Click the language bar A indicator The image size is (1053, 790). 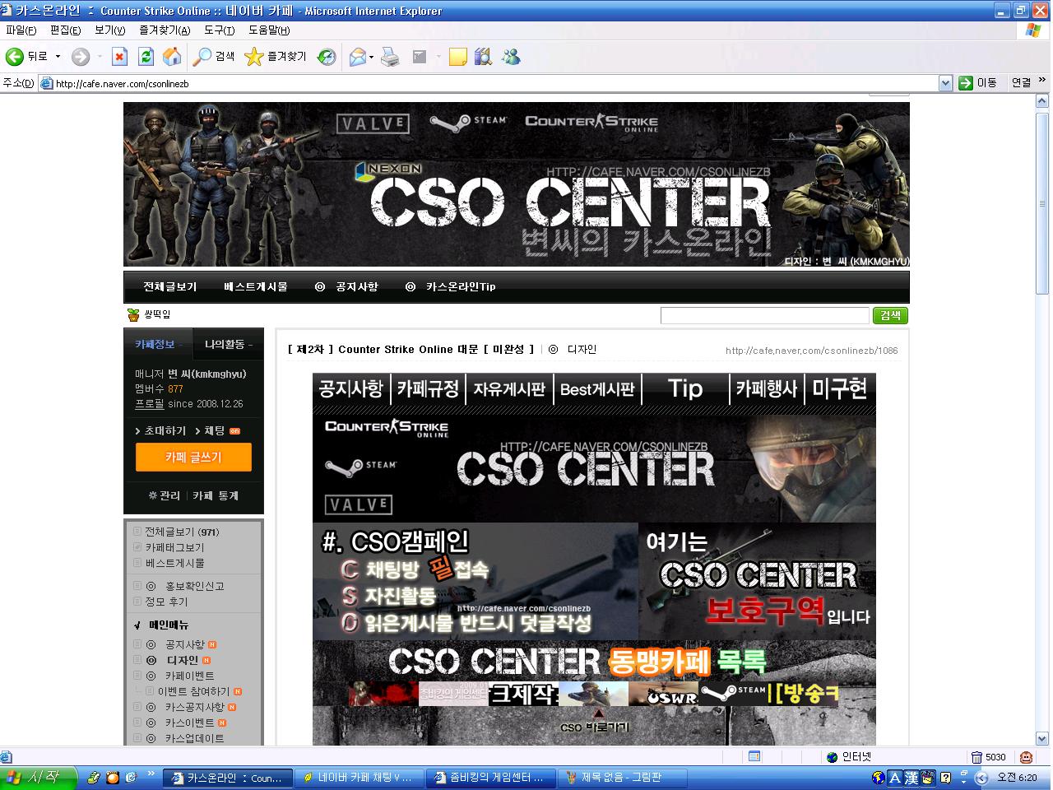(895, 778)
